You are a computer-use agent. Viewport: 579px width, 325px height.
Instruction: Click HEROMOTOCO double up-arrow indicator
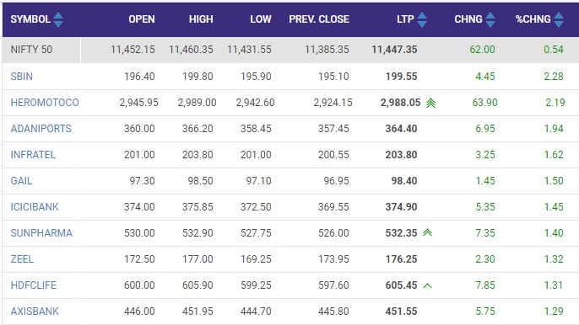click(x=430, y=103)
